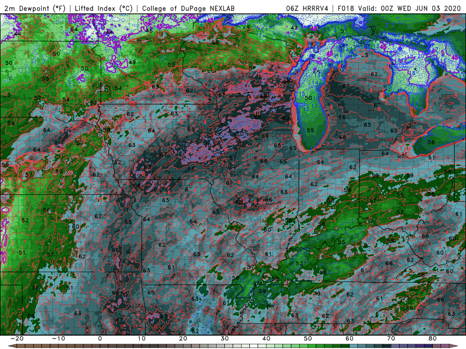Click the "06Z HRRRV4" model run label

(x=307, y=8)
